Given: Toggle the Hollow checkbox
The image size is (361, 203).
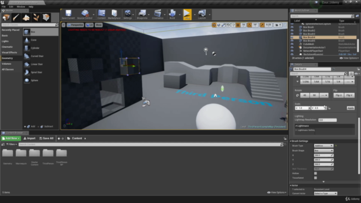Looking at the screenshot, I should [x=315, y=173].
